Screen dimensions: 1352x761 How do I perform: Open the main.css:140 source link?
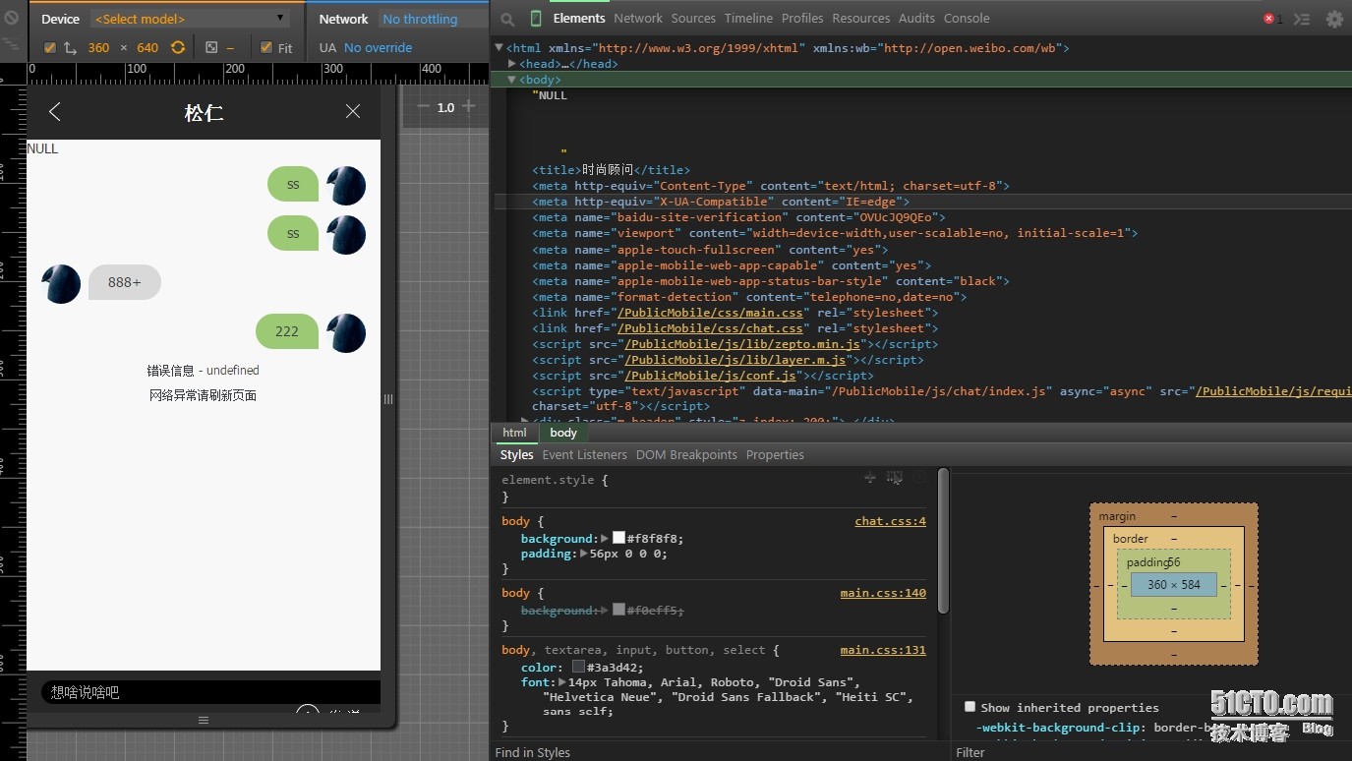tap(883, 593)
